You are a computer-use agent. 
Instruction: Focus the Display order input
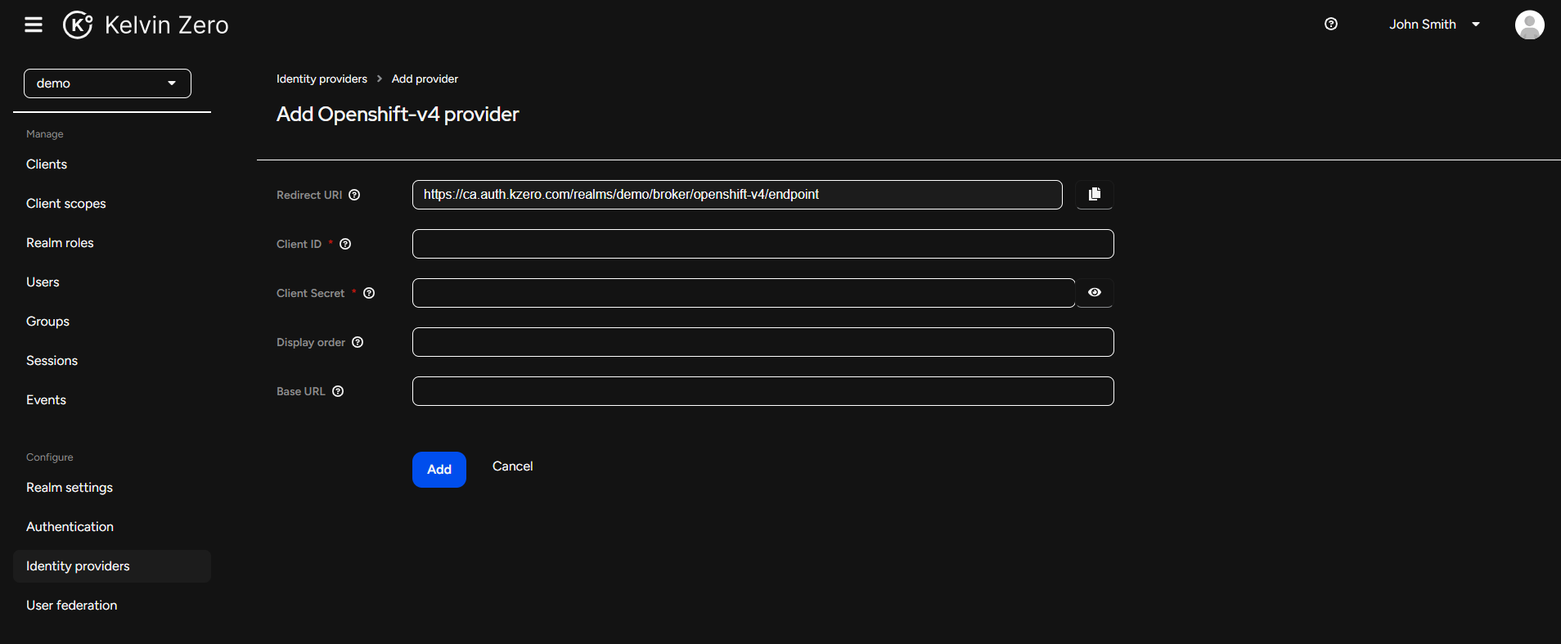pyautogui.click(x=763, y=342)
